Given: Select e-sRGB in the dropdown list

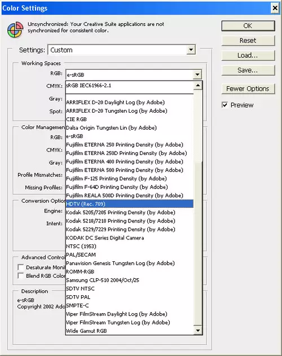Looking at the screenshot, I should coord(130,136).
